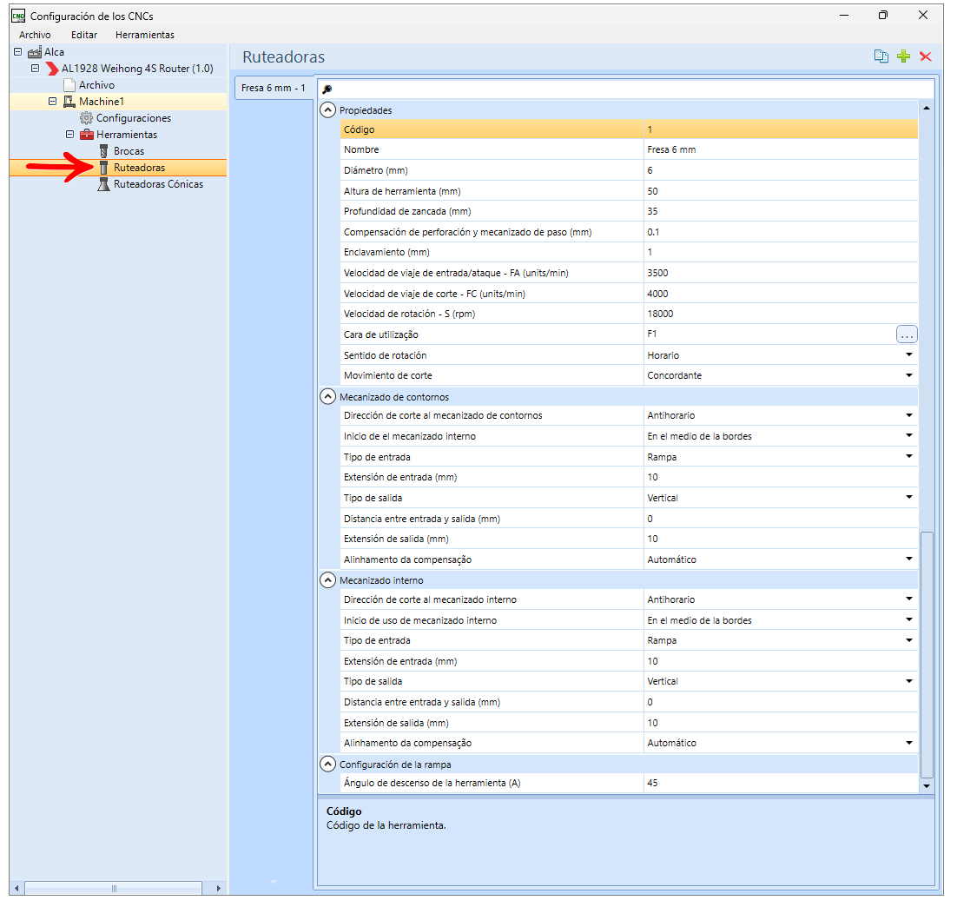
Task: Select Brocas in the tree
Action: coord(129,151)
